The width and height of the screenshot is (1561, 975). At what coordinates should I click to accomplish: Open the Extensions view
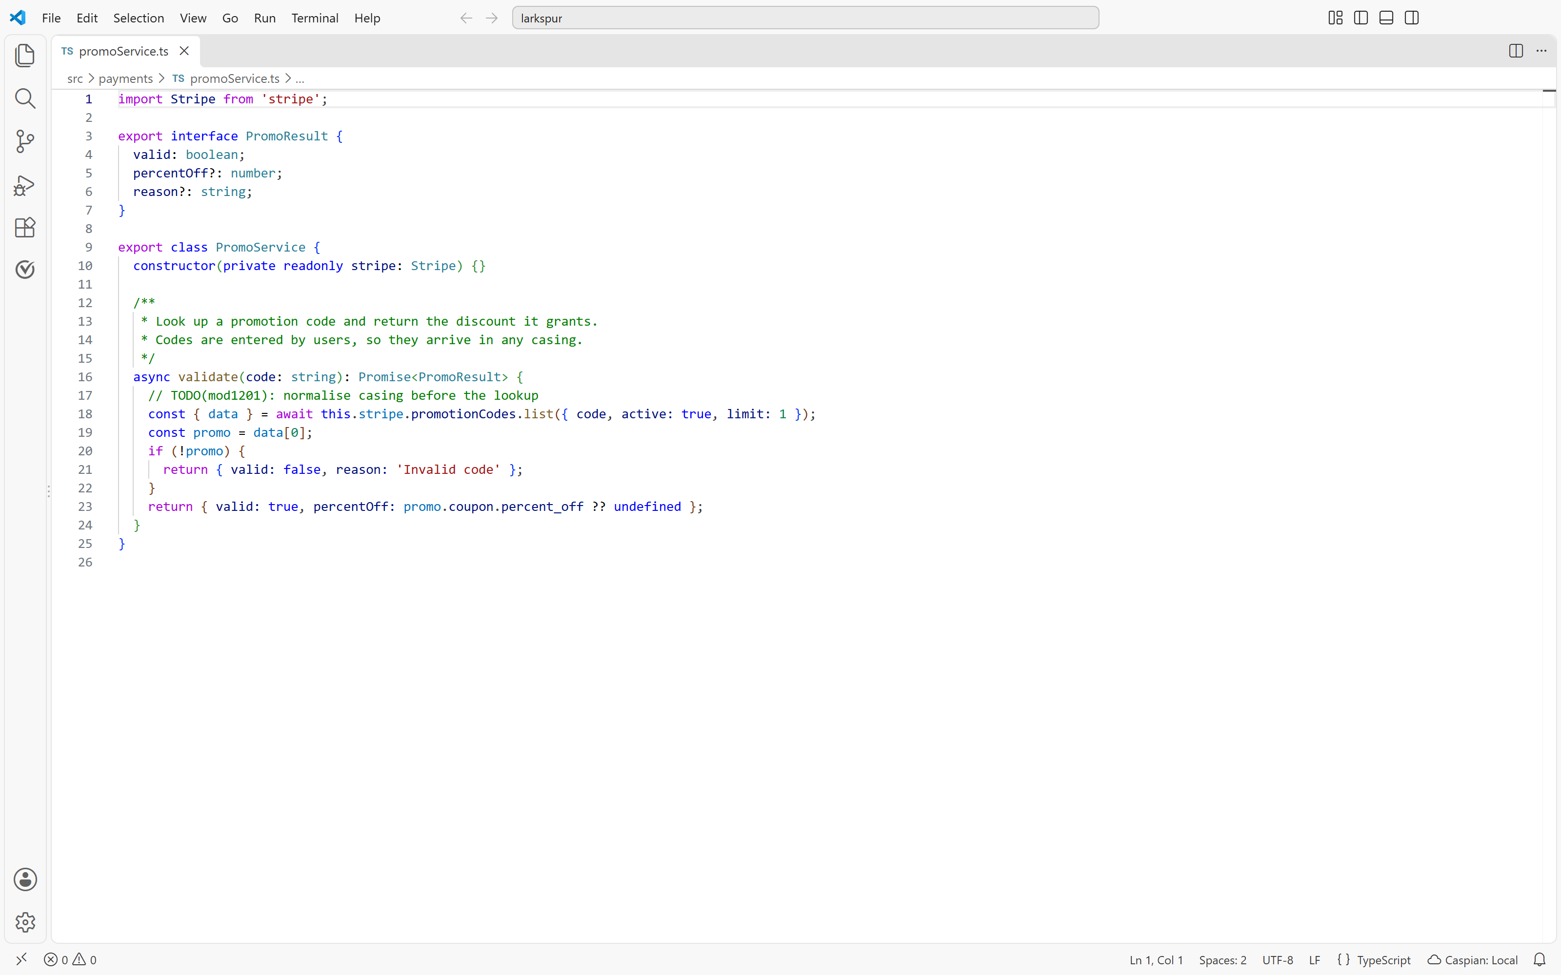tap(24, 227)
